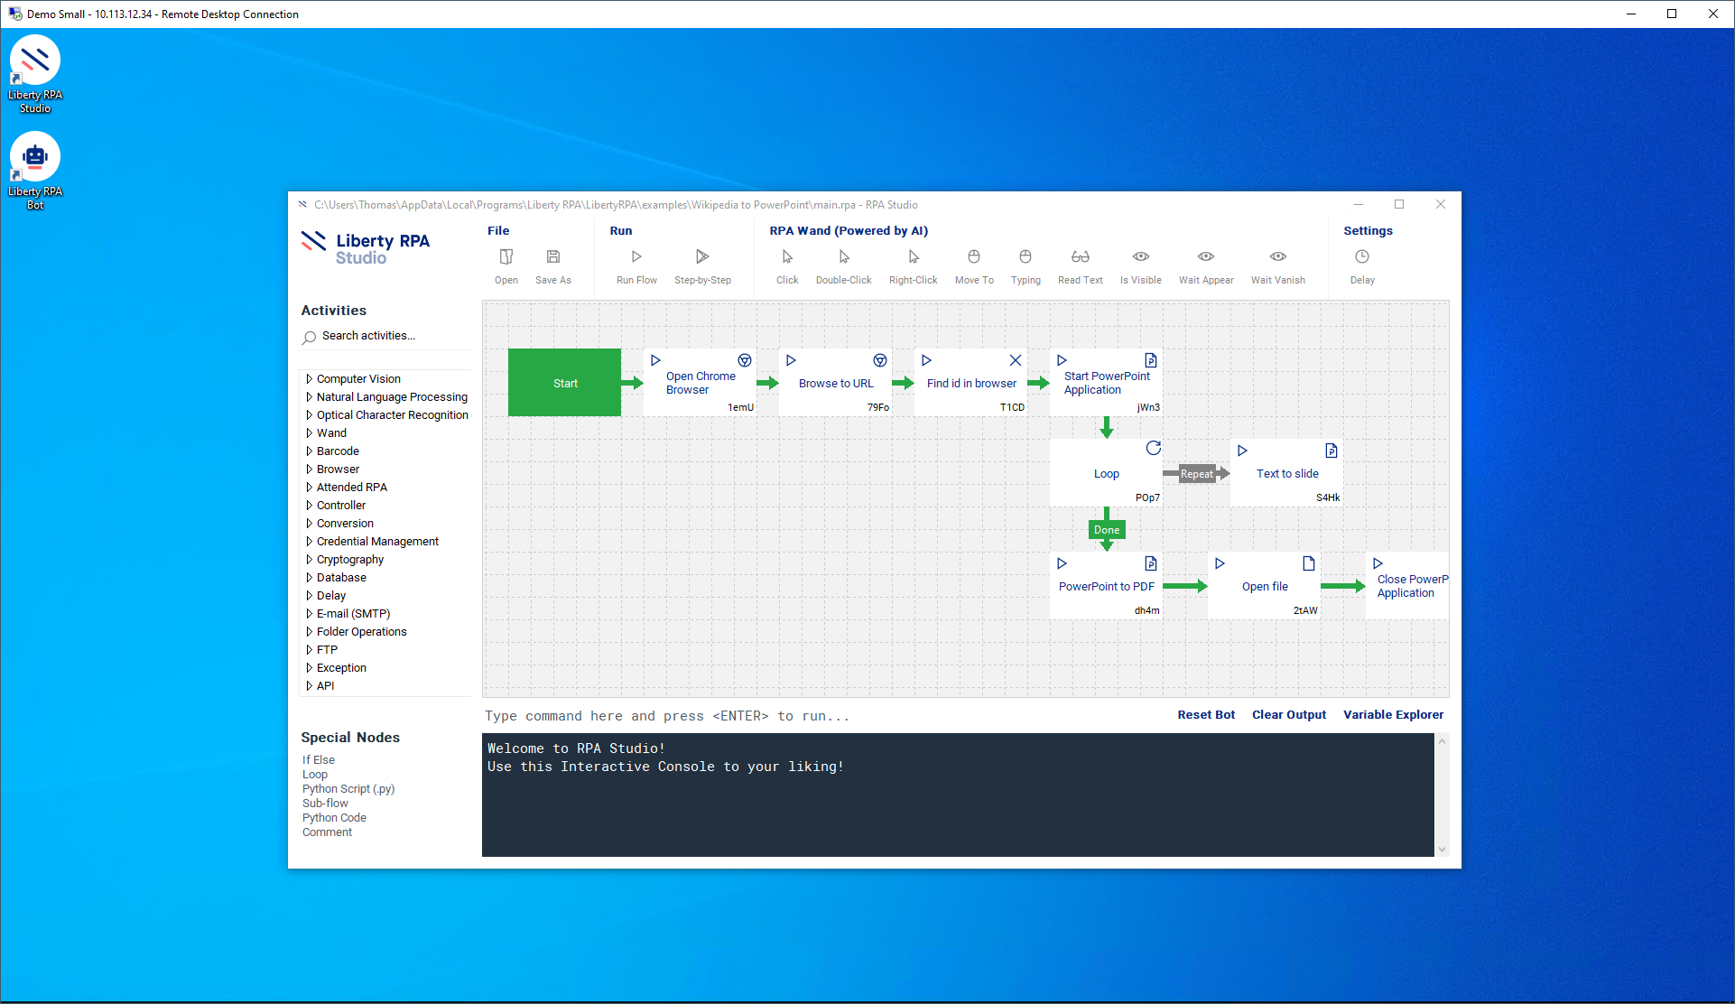1735x1004 pixels.
Task: Click Chrome icon on Browse to URL node
Action: click(880, 360)
